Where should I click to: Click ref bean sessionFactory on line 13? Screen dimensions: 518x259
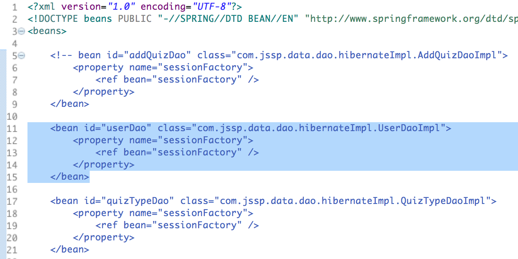[177, 153]
